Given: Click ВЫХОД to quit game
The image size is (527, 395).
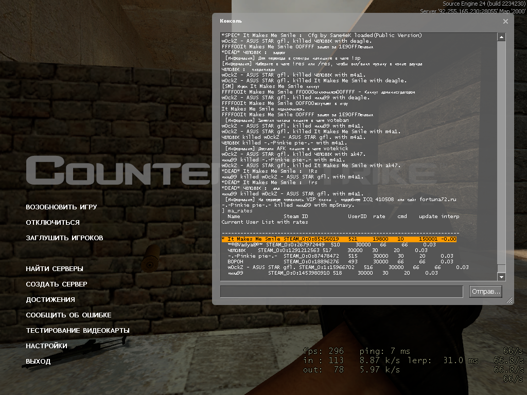Looking at the screenshot, I should 38,362.
